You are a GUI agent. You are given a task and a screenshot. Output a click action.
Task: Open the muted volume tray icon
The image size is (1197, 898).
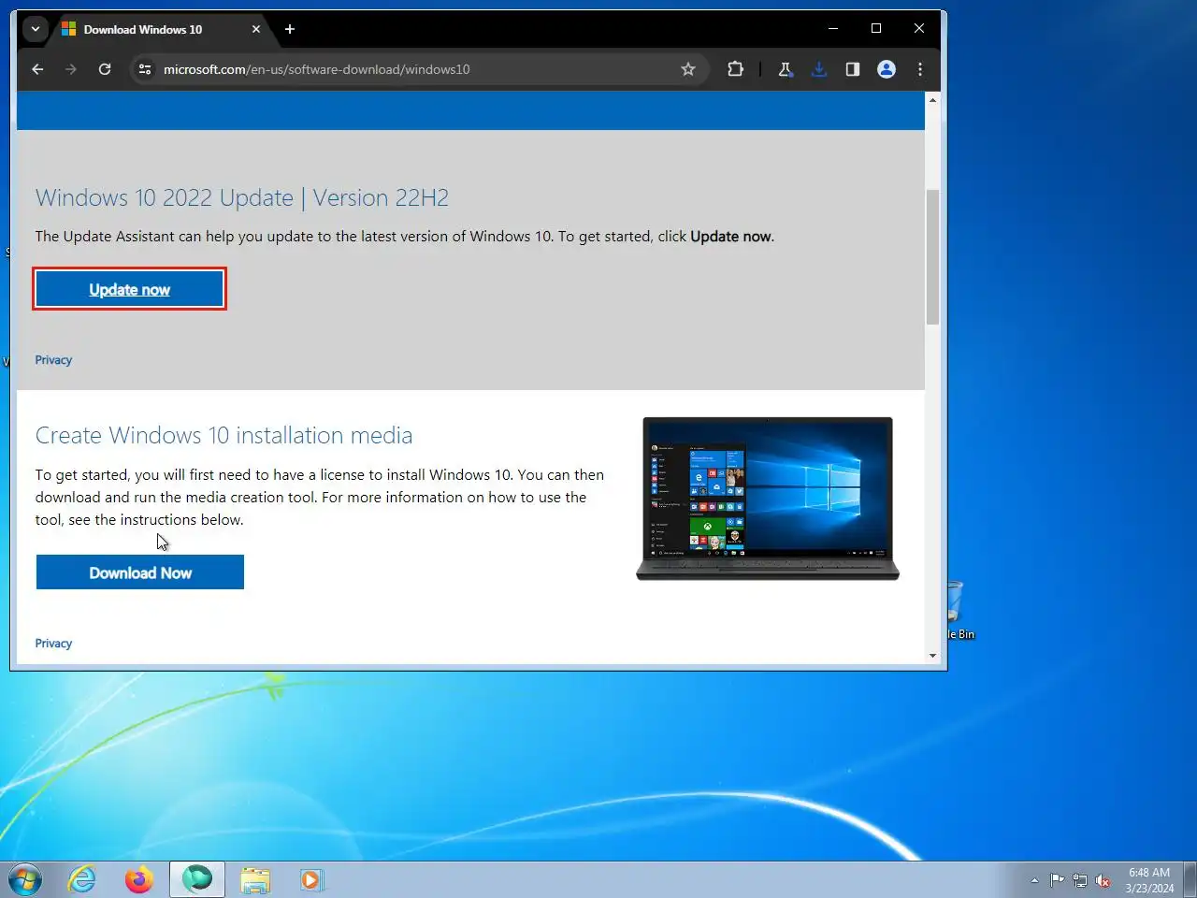(x=1103, y=880)
